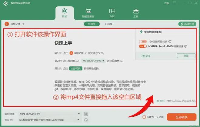Expand the 添加文件 dropdown arrow in toolbar
The width and height of the screenshot is (200, 127).
click(x=23, y=24)
